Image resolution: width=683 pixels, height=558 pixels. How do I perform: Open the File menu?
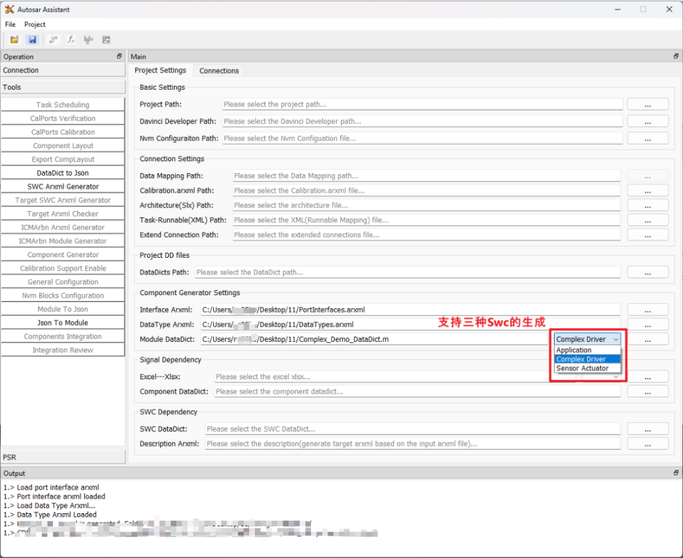(9, 24)
